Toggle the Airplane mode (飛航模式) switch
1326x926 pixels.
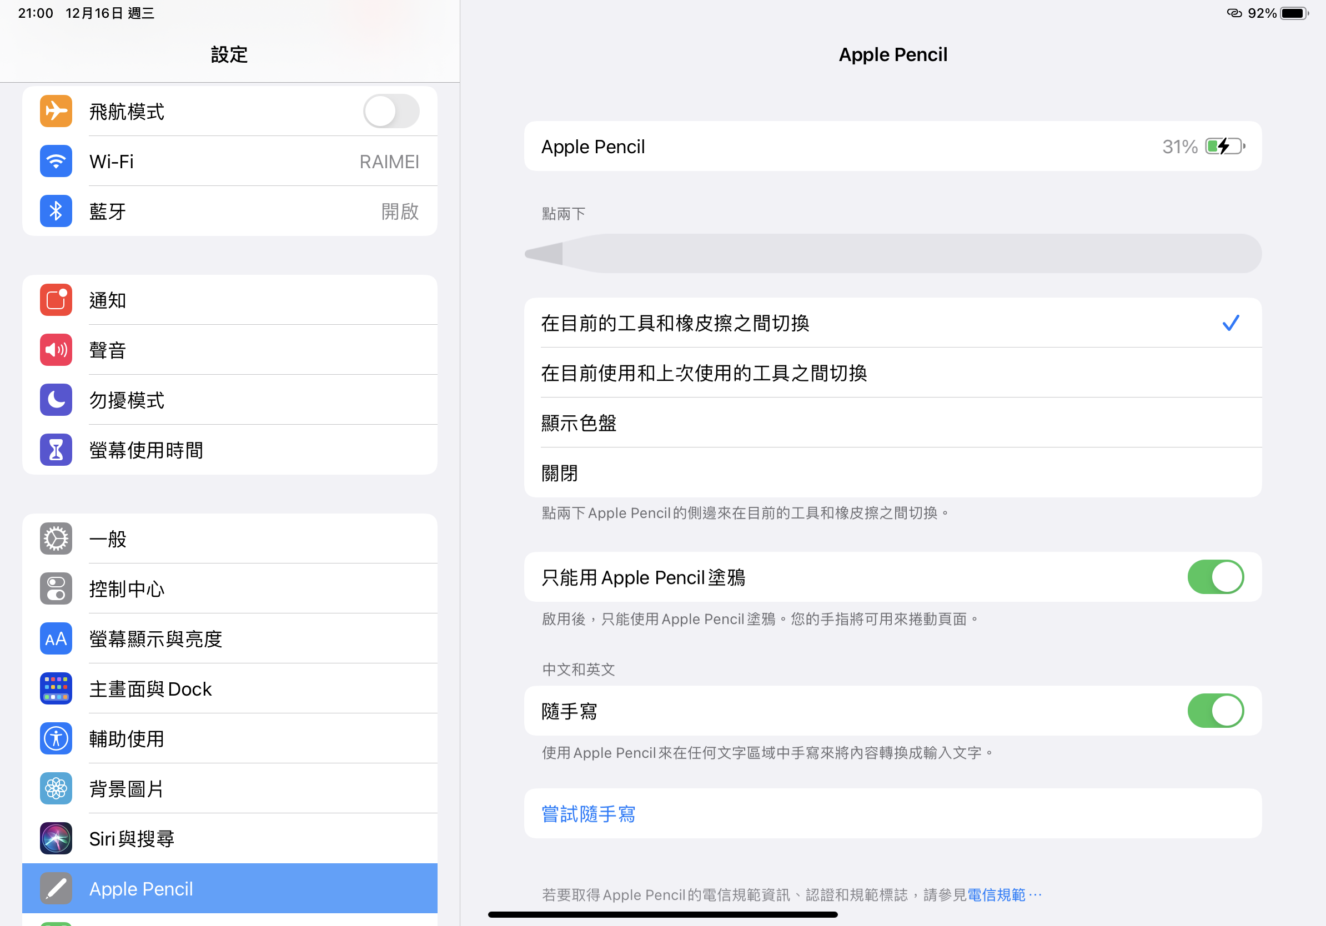[x=391, y=111]
